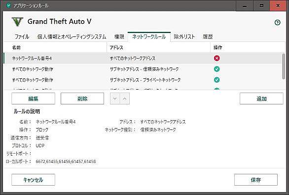Select the ネットワークルール tab

click(x=149, y=37)
